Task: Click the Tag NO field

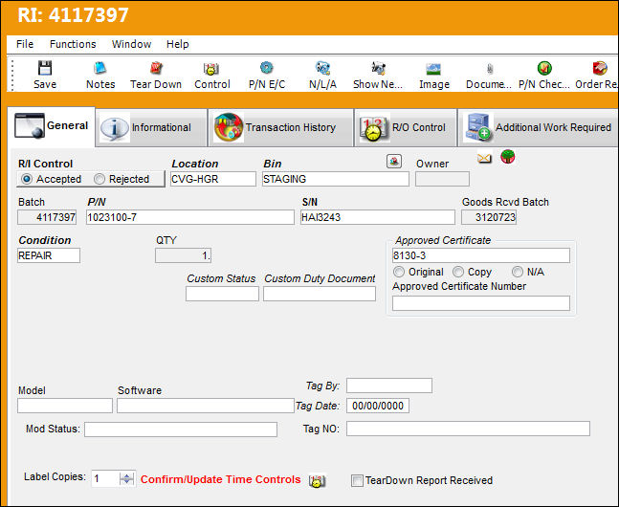Action: [468, 429]
